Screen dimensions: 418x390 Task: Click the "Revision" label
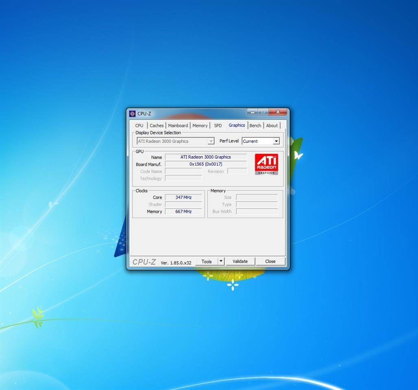[x=216, y=171]
